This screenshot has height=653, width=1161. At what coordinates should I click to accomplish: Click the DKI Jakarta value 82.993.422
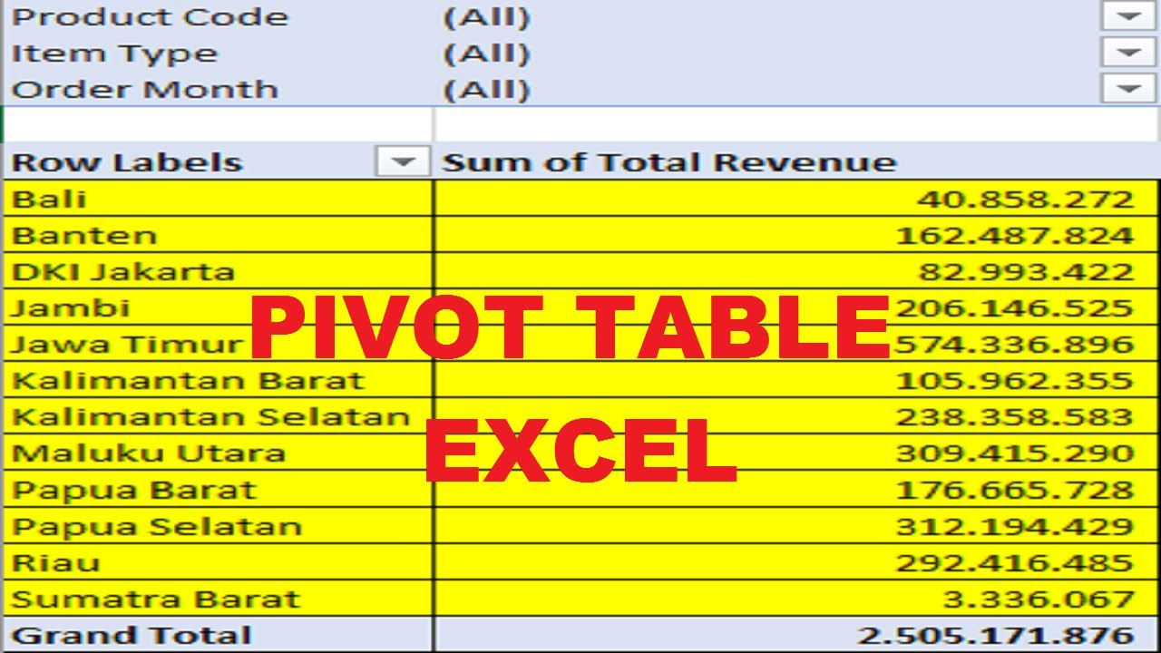(1026, 272)
